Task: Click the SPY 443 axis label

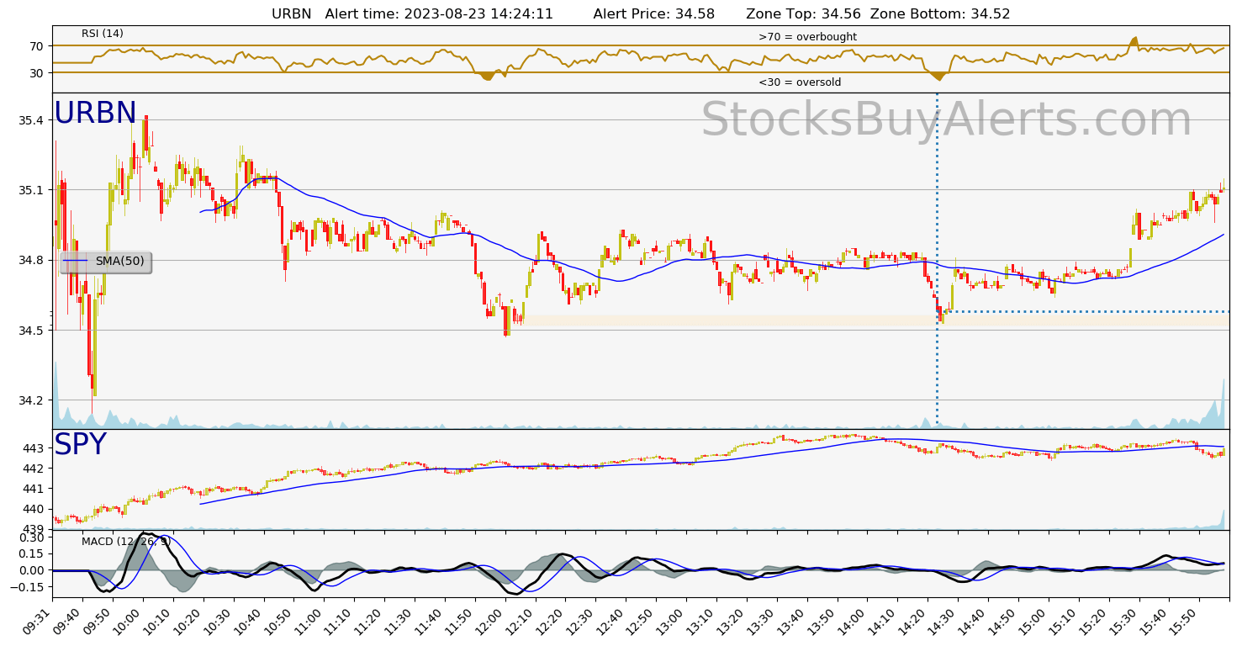Action: [x=33, y=448]
